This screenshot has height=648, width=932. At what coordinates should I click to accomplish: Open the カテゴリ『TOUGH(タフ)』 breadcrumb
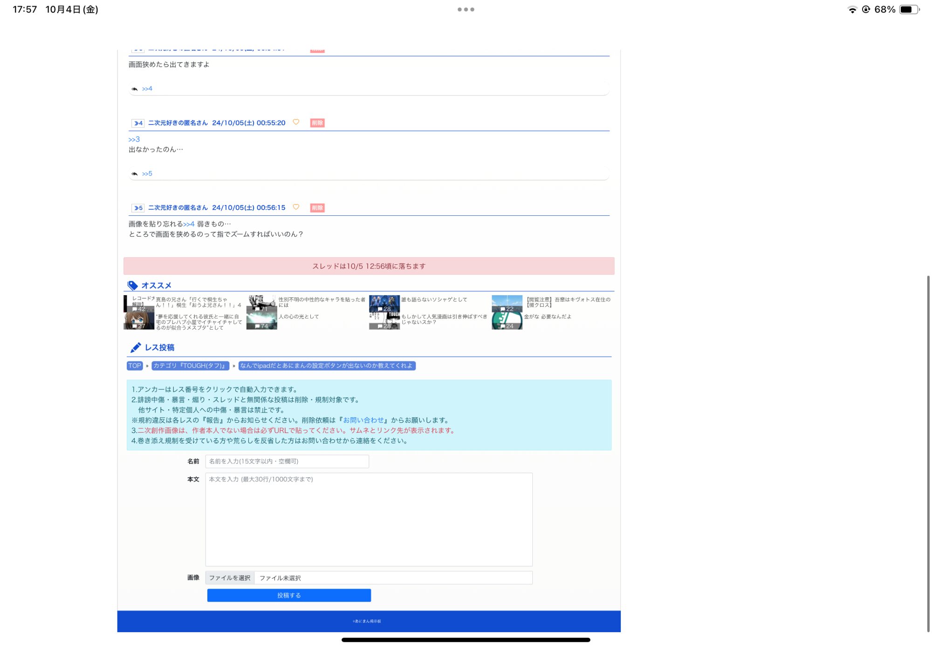(190, 366)
